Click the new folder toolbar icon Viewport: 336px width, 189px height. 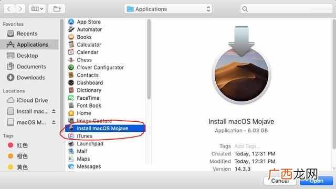pyautogui.click(x=57, y=9)
